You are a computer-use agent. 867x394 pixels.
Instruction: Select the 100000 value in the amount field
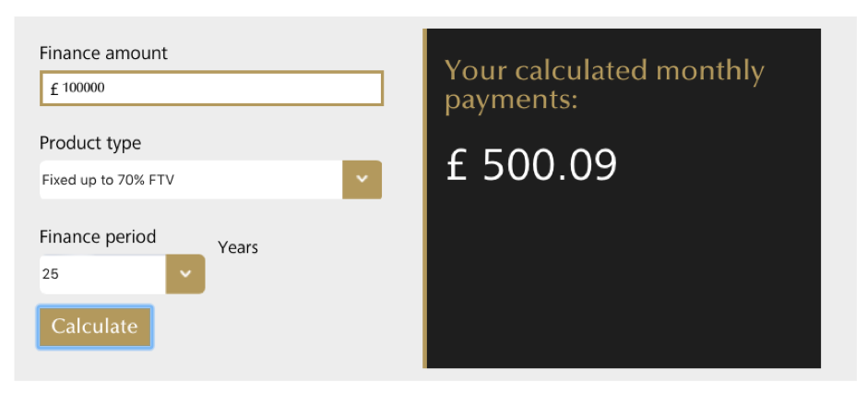point(84,89)
